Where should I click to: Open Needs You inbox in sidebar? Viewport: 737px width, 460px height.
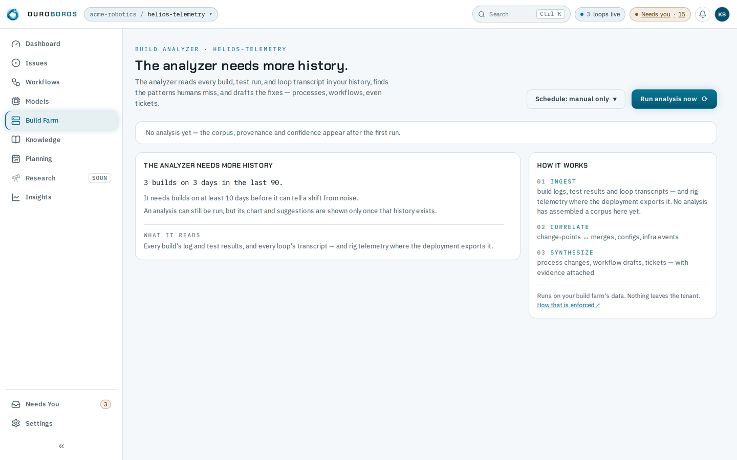pos(61,404)
